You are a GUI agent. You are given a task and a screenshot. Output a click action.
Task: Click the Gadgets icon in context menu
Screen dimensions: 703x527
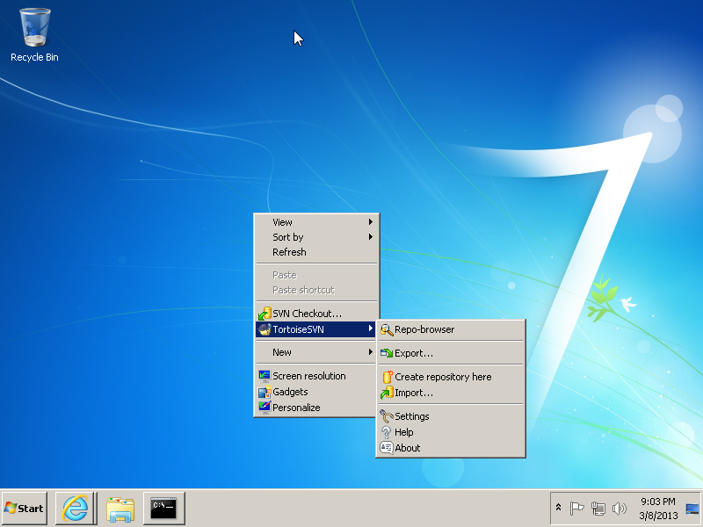click(265, 392)
